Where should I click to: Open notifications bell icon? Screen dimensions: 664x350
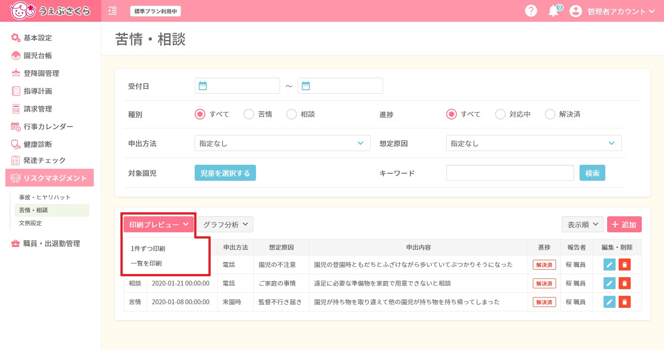pos(553,11)
